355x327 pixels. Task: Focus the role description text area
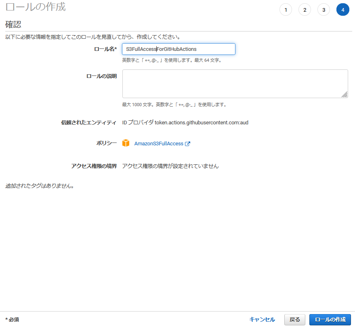coord(235,84)
